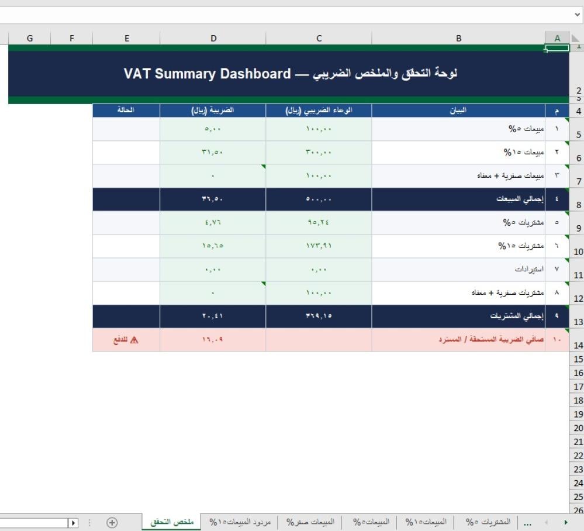Select the إجمالي المبيعات total row label
The width and height of the screenshot is (584, 531).
(458, 199)
